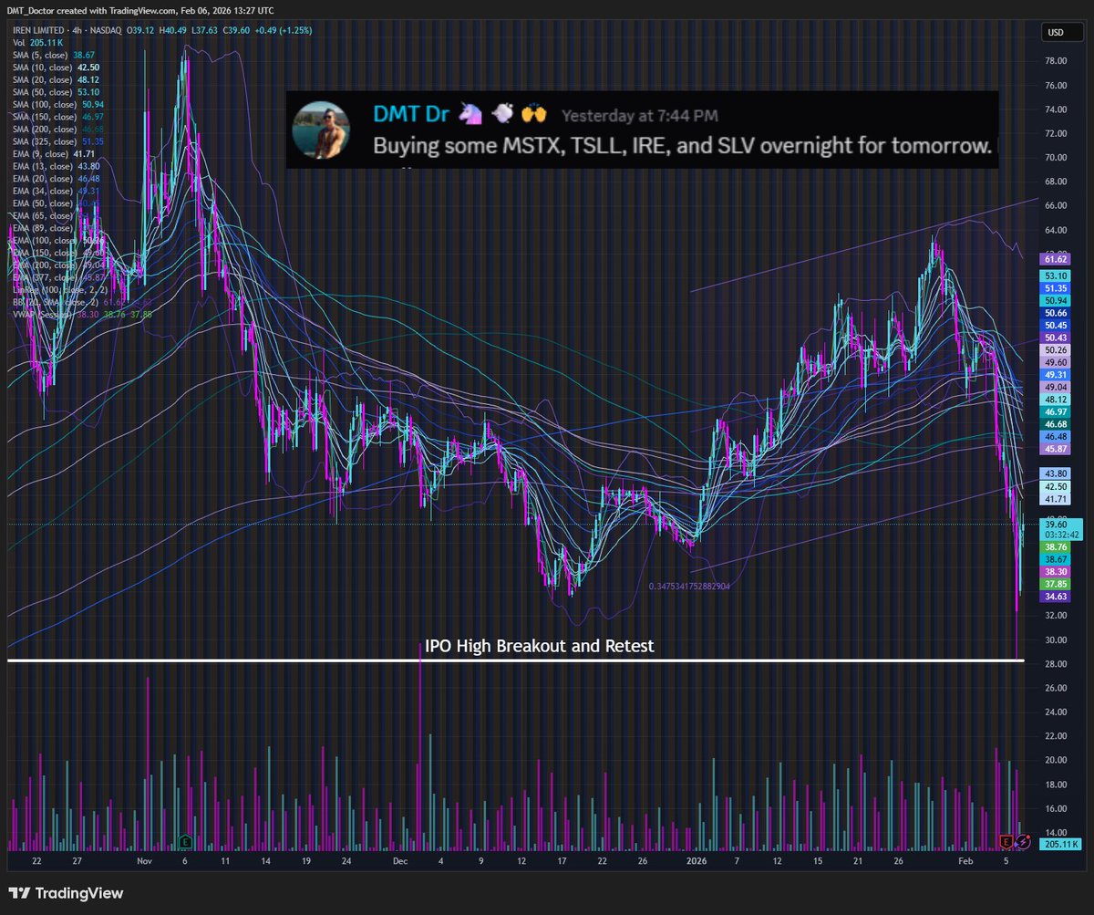This screenshot has width=1094, height=915.
Task: Click the 38.76 green price axis label
Action: point(1057,546)
